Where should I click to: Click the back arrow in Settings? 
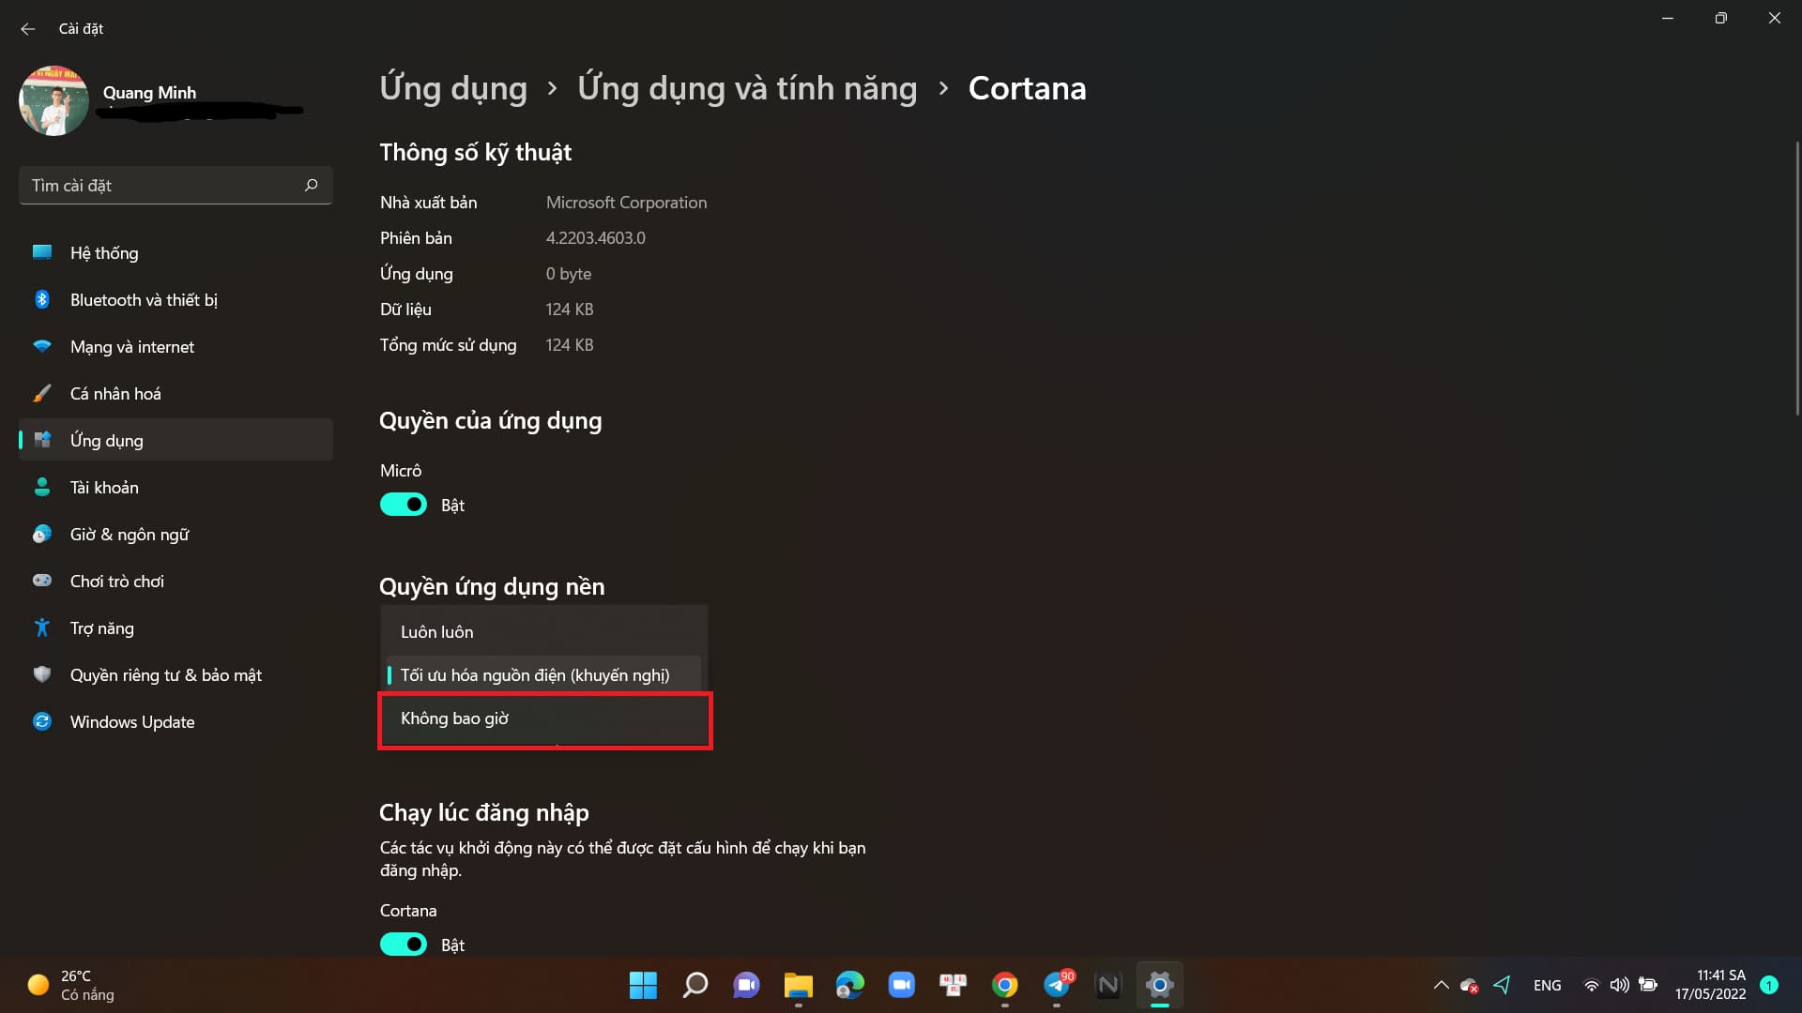click(x=28, y=29)
